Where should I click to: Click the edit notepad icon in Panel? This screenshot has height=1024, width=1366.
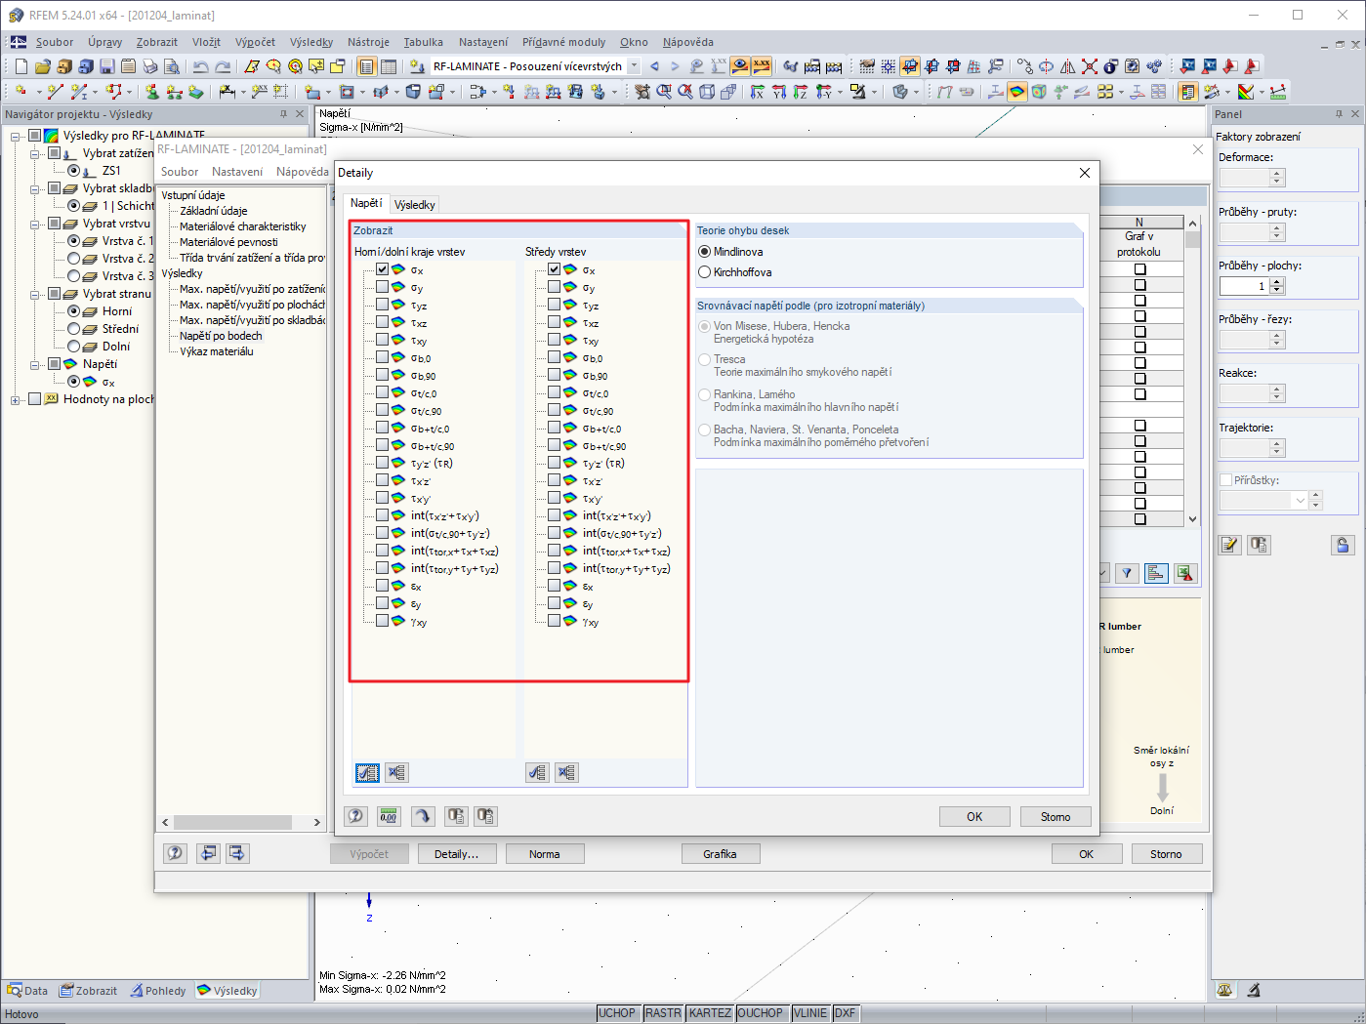tap(1229, 545)
